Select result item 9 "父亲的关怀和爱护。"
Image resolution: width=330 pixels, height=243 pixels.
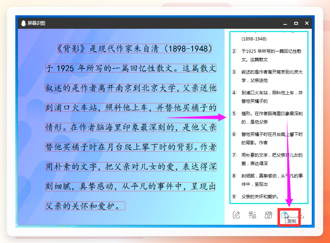pos(260,197)
